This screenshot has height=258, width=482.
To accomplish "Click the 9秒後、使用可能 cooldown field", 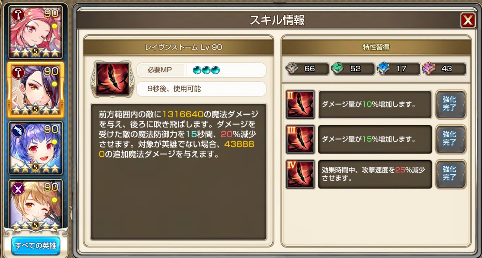I will pos(201,89).
